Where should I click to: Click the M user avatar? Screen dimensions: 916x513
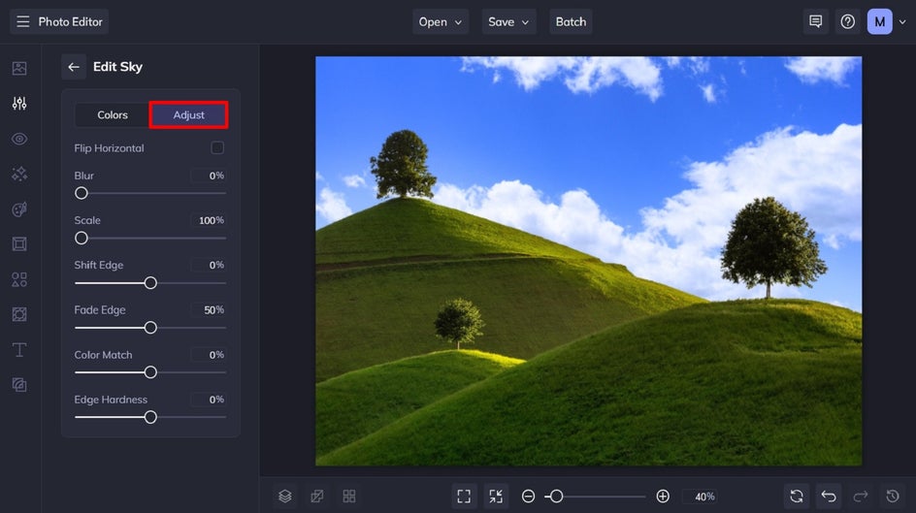[880, 21]
